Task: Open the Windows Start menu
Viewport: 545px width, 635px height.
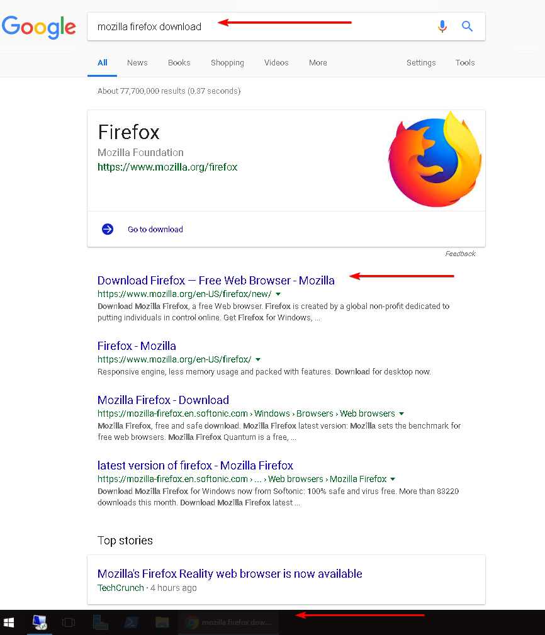Action: [9, 622]
